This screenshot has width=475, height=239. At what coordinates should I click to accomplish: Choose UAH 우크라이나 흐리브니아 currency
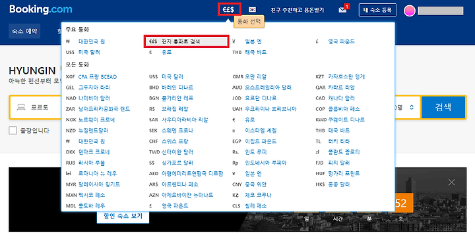click(265, 109)
